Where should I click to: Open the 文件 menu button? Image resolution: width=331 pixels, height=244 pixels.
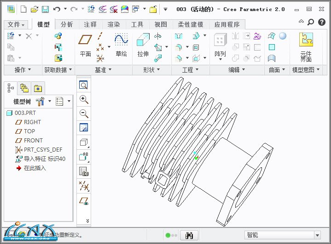click(x=17, y=24)
